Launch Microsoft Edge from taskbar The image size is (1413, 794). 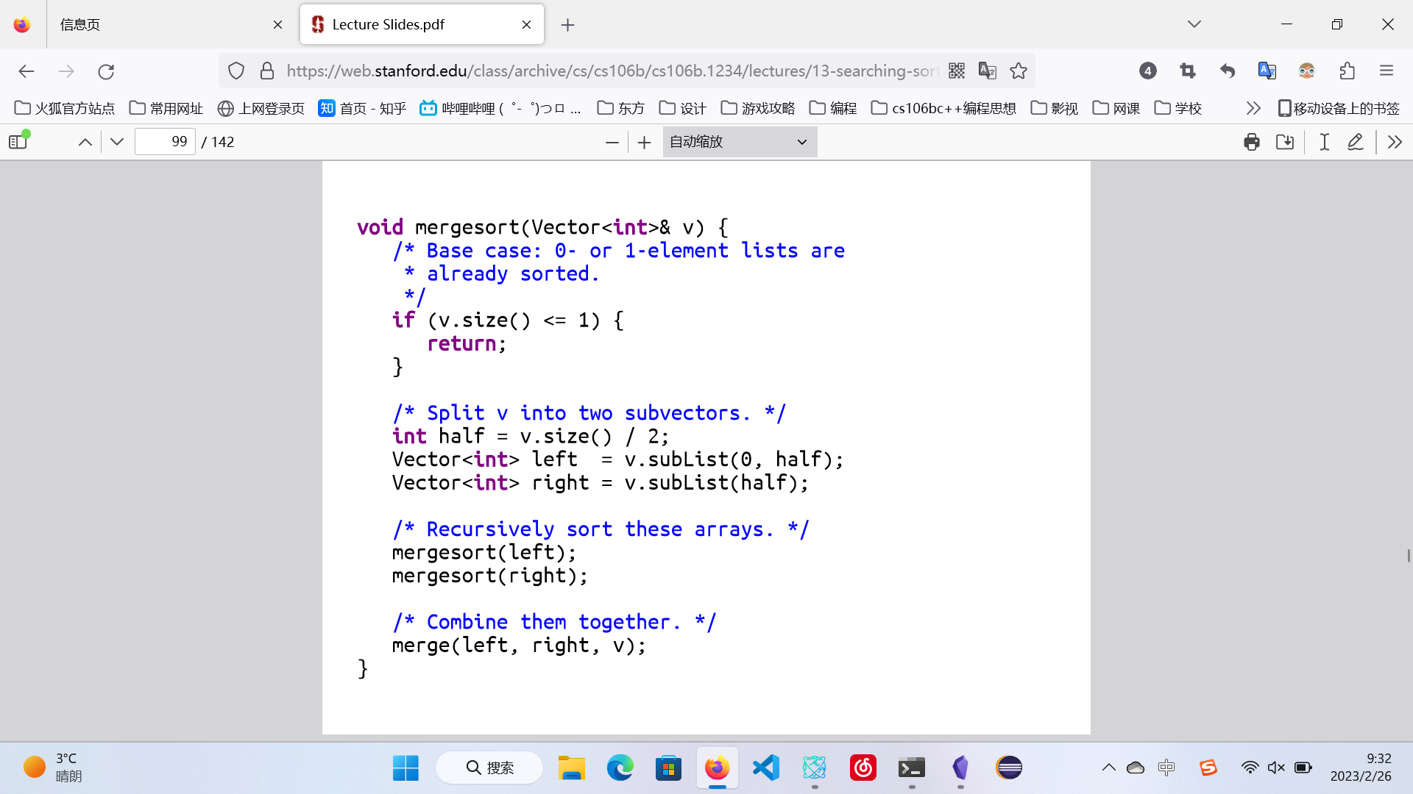(620, 768)
